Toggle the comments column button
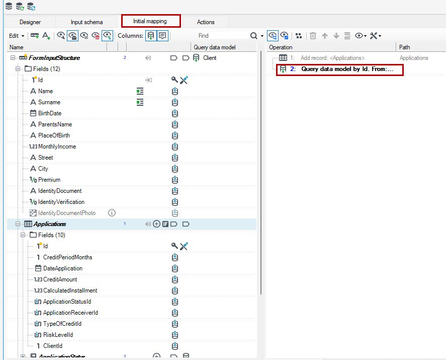 pos(162,36)
